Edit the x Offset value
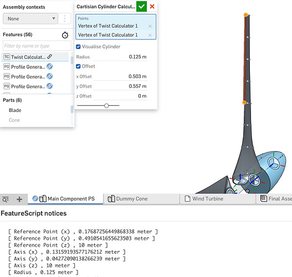Viewport: 292px width, 277px height. [120, 76]
